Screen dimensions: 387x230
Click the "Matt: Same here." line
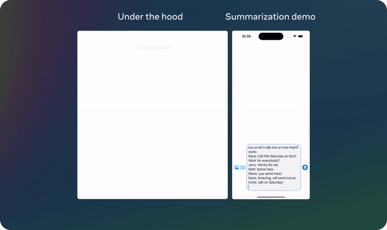coord(261,169)
